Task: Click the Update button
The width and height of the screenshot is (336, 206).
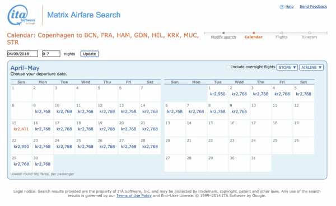Action: (90, 54)
